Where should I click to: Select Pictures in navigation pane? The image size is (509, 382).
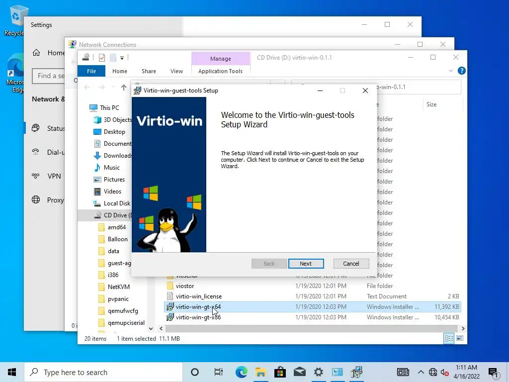pyautogui.click(x=109, y=179)
